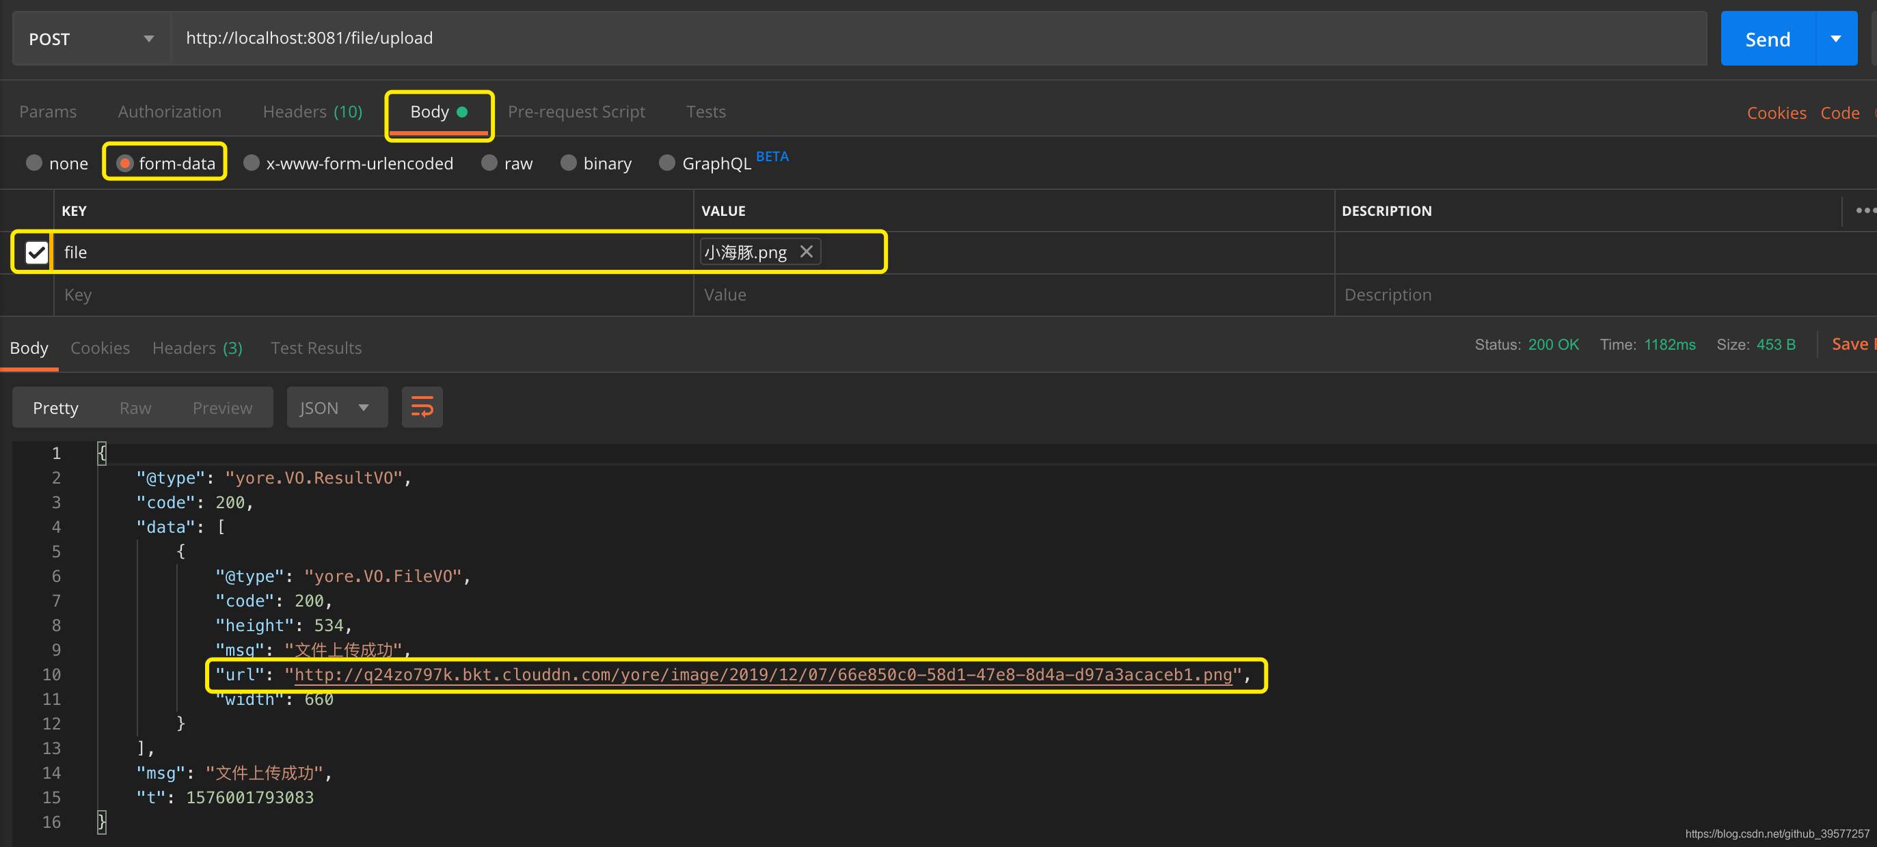
Task: Click the Authorization tab
Action: tap(169, 111)
